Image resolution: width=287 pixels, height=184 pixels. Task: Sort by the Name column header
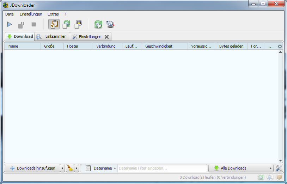(22, 46)
